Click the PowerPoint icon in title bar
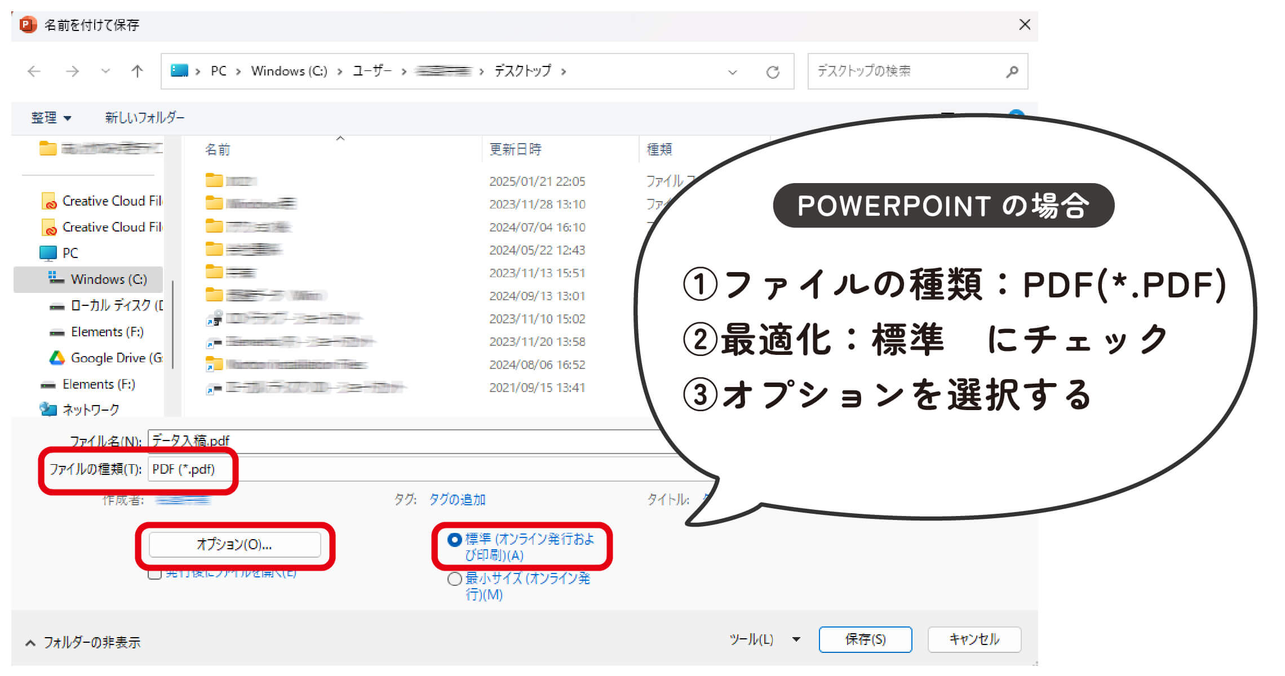This screenshot has height=676, width=1285. point(28,25)
